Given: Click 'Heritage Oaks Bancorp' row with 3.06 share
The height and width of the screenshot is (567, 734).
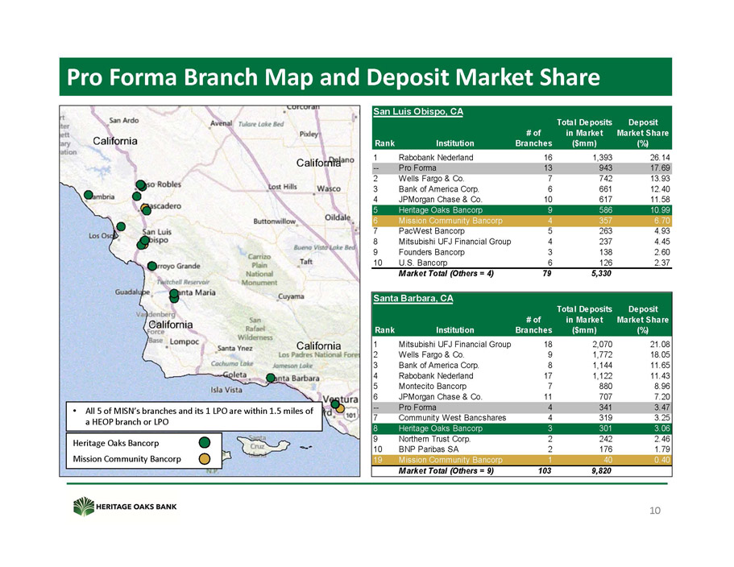Looking at the screenshot, I should click(521, 428).
